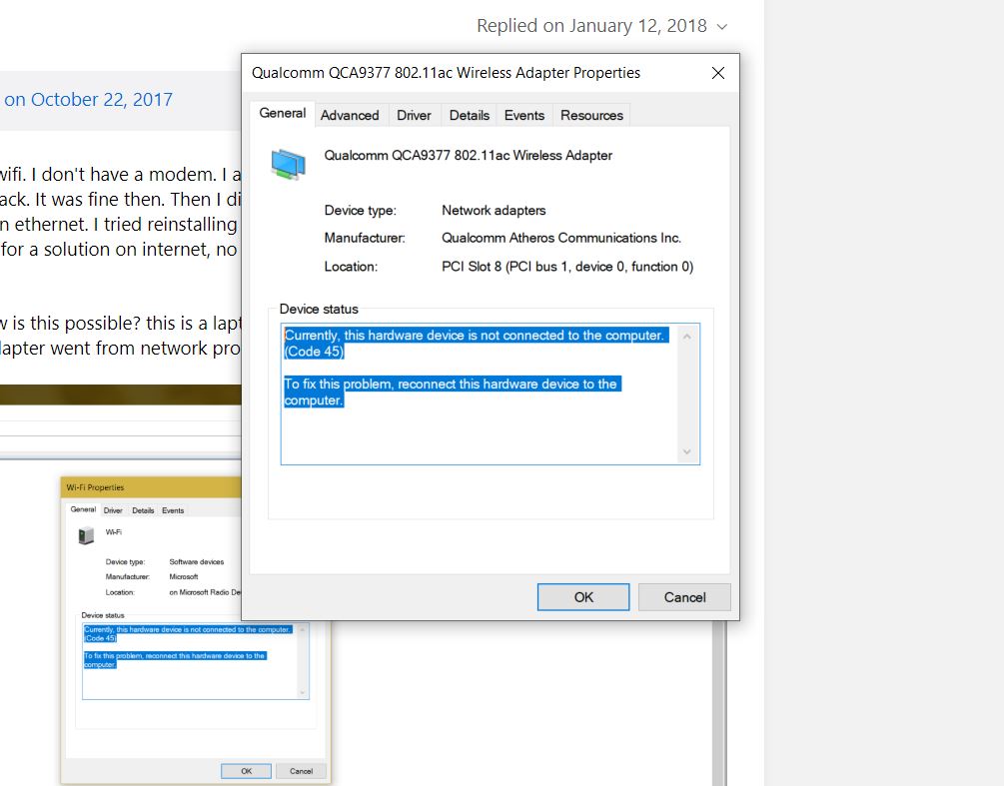Click the 'Replied on January 12, 2018' text

point(591,26)
